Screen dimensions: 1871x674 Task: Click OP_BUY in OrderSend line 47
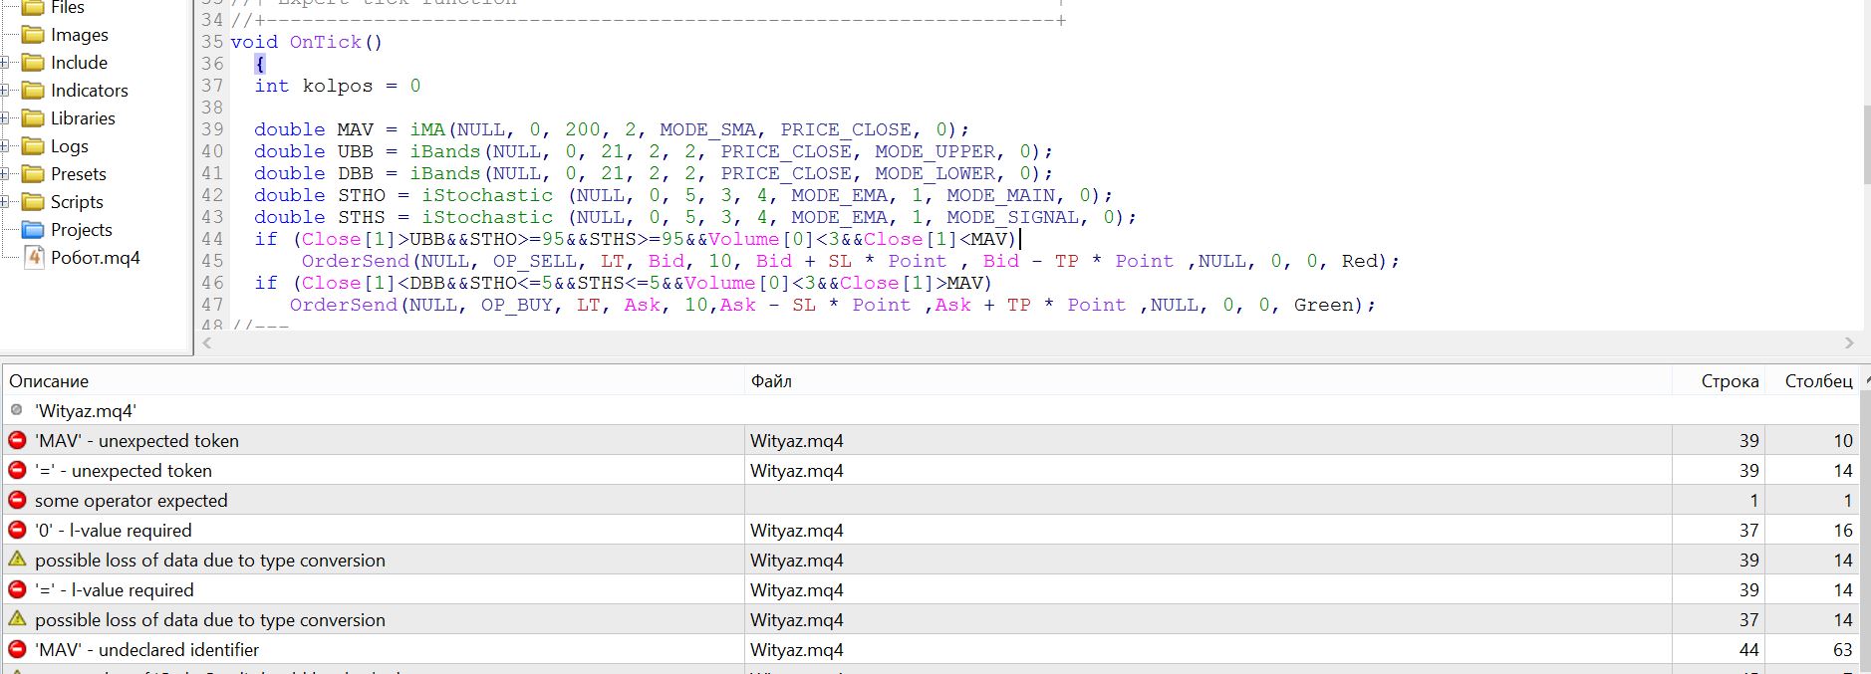[x=516, y=305]
